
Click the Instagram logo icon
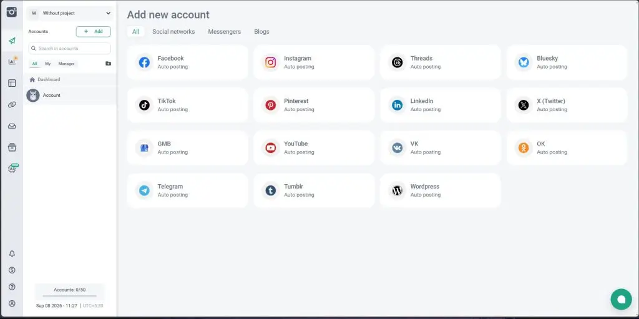(271, 62)
